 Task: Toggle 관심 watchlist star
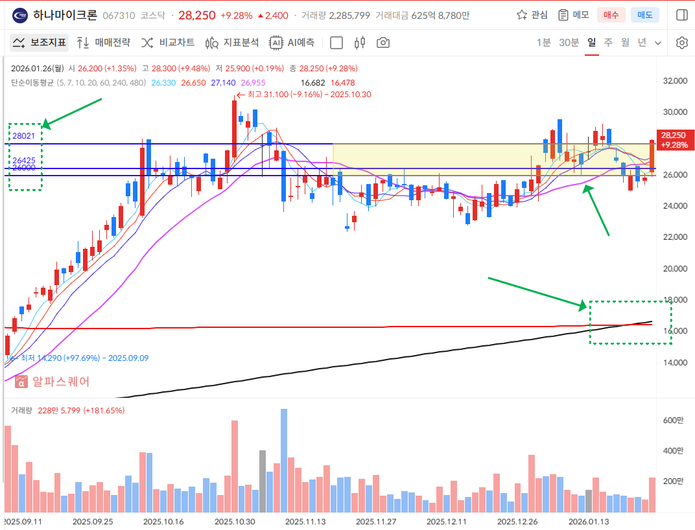click(532, 15)
